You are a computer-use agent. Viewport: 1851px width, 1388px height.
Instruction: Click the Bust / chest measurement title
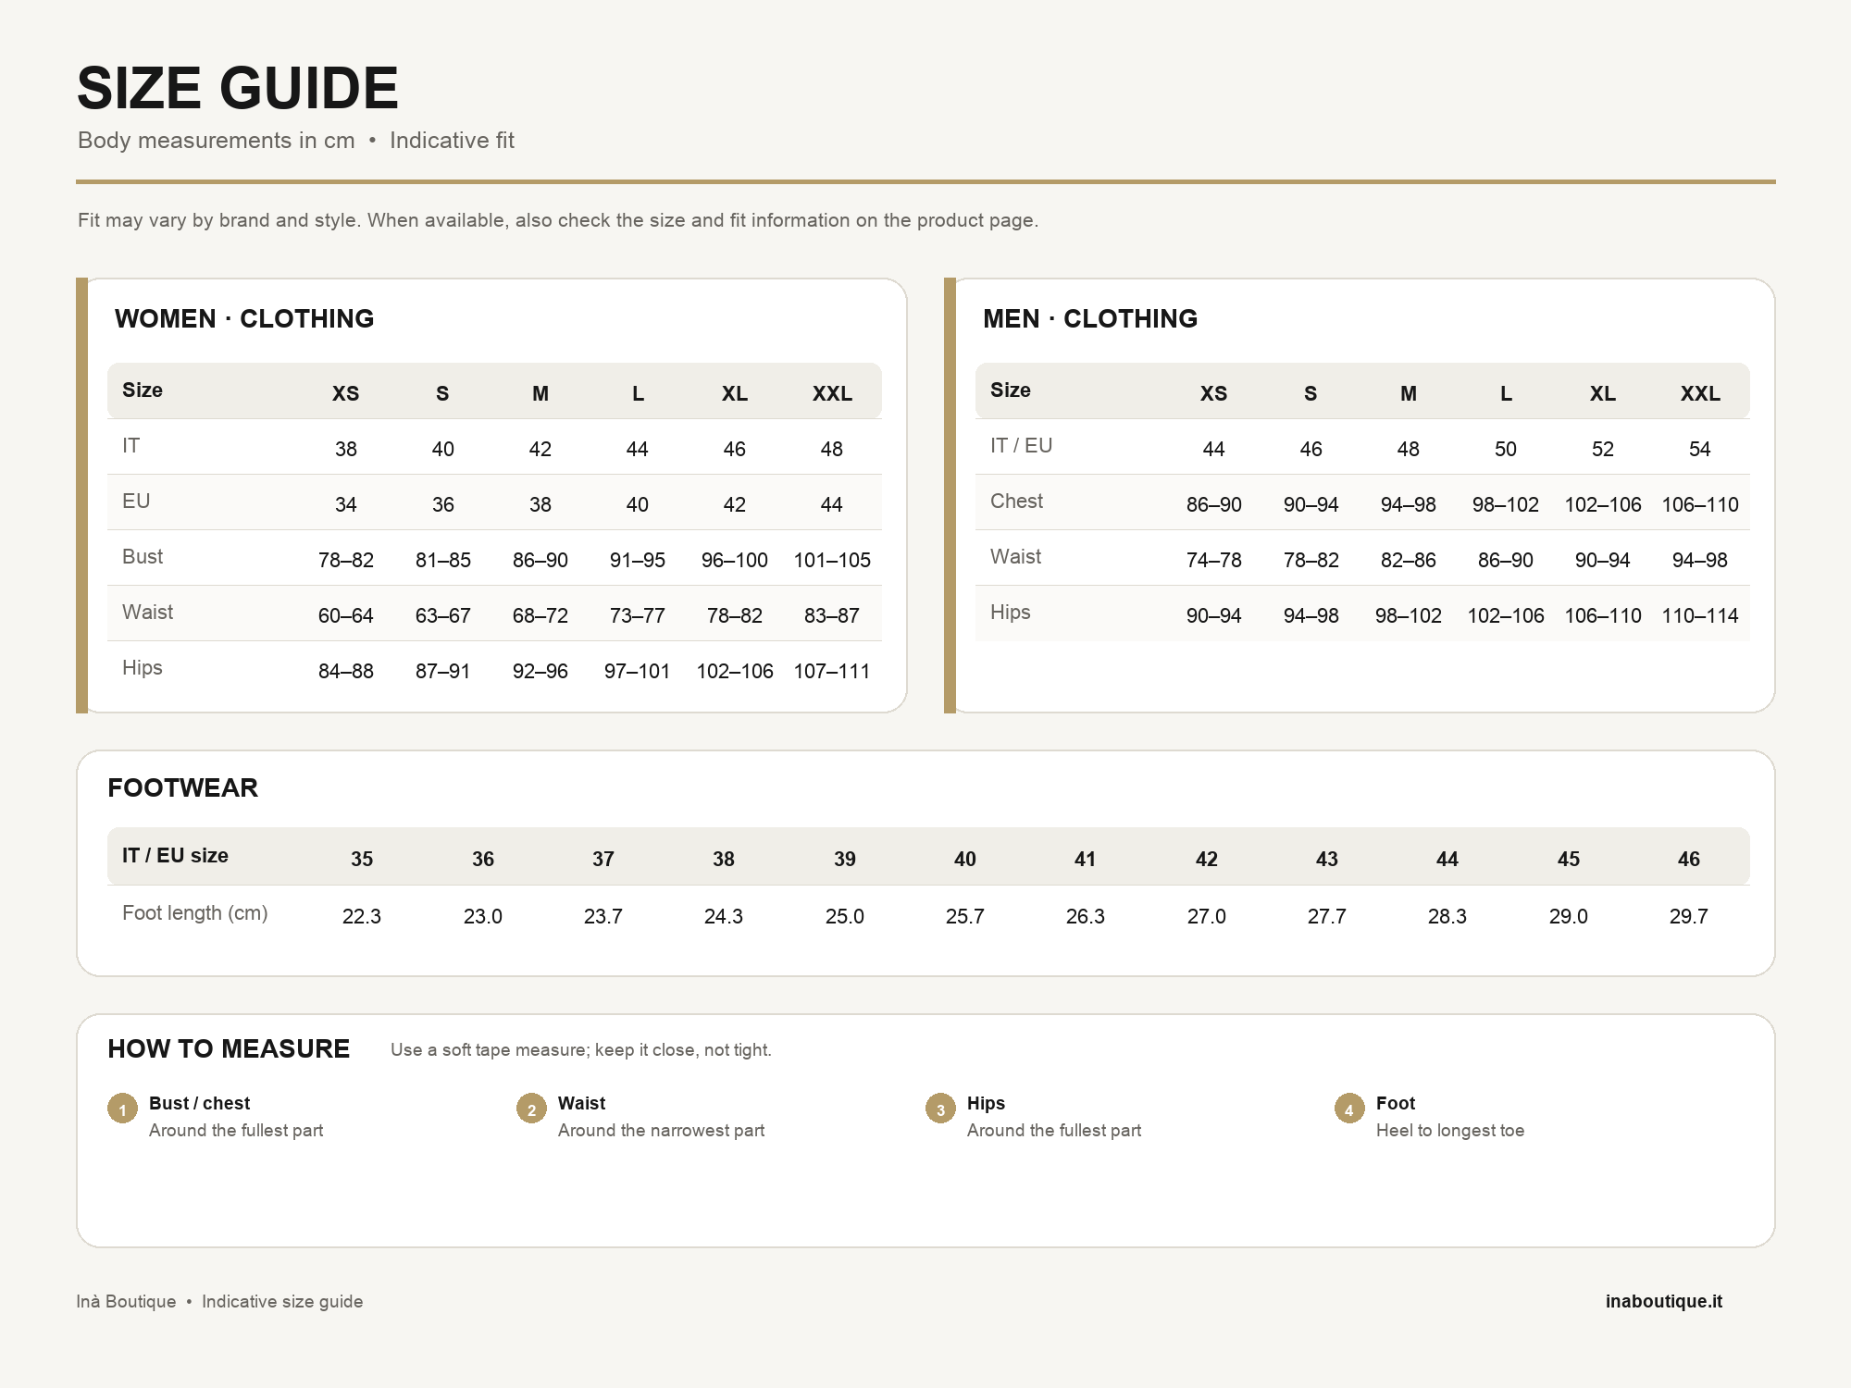[x=200, y=1103]
